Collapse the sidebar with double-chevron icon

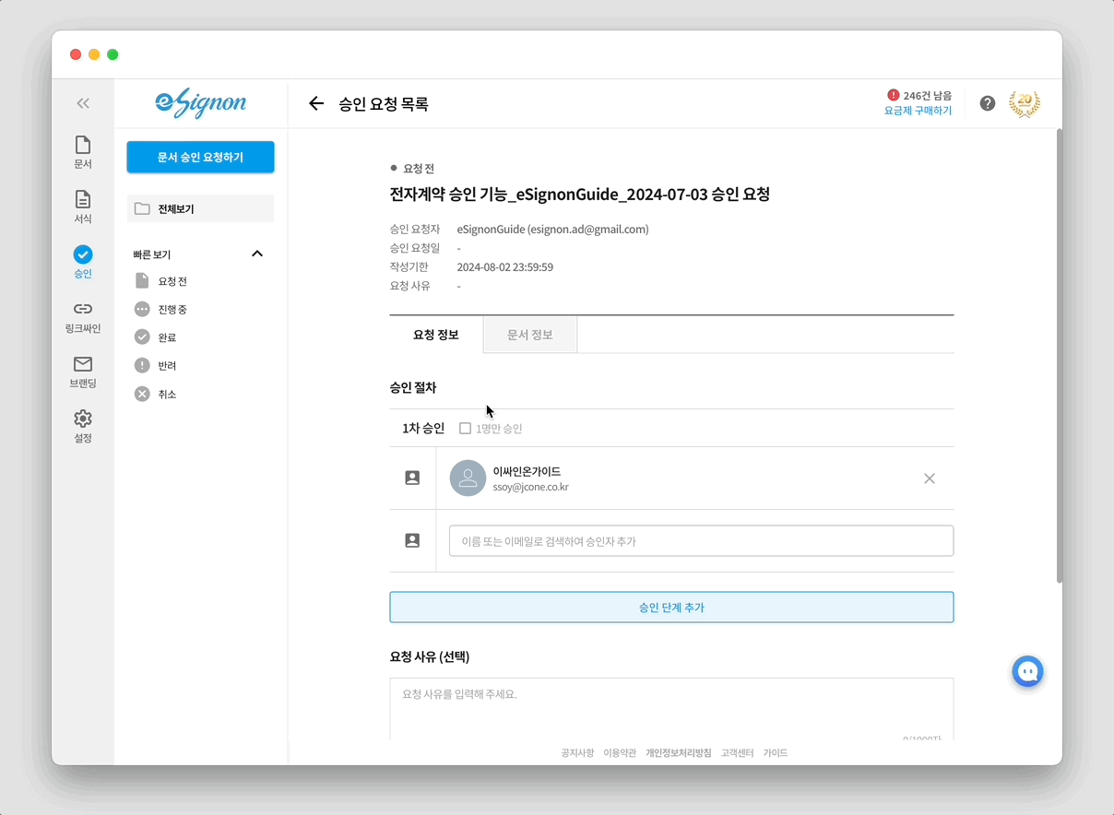tap(83, 103)
